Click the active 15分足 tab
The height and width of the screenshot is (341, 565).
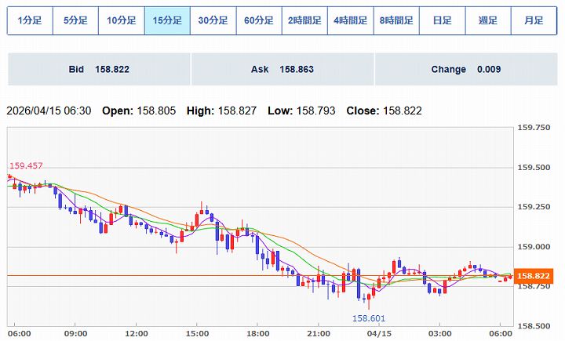(167, 20)
